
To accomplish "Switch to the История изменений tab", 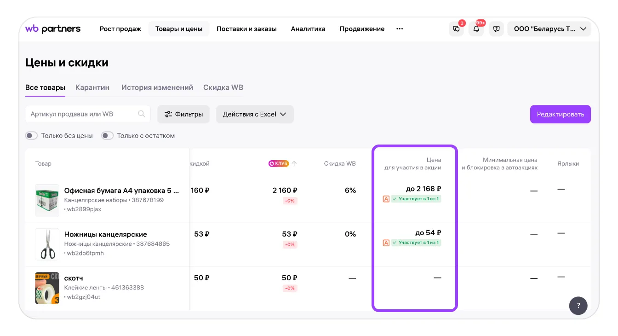I will pyautogui.click(x=157, y=87).
